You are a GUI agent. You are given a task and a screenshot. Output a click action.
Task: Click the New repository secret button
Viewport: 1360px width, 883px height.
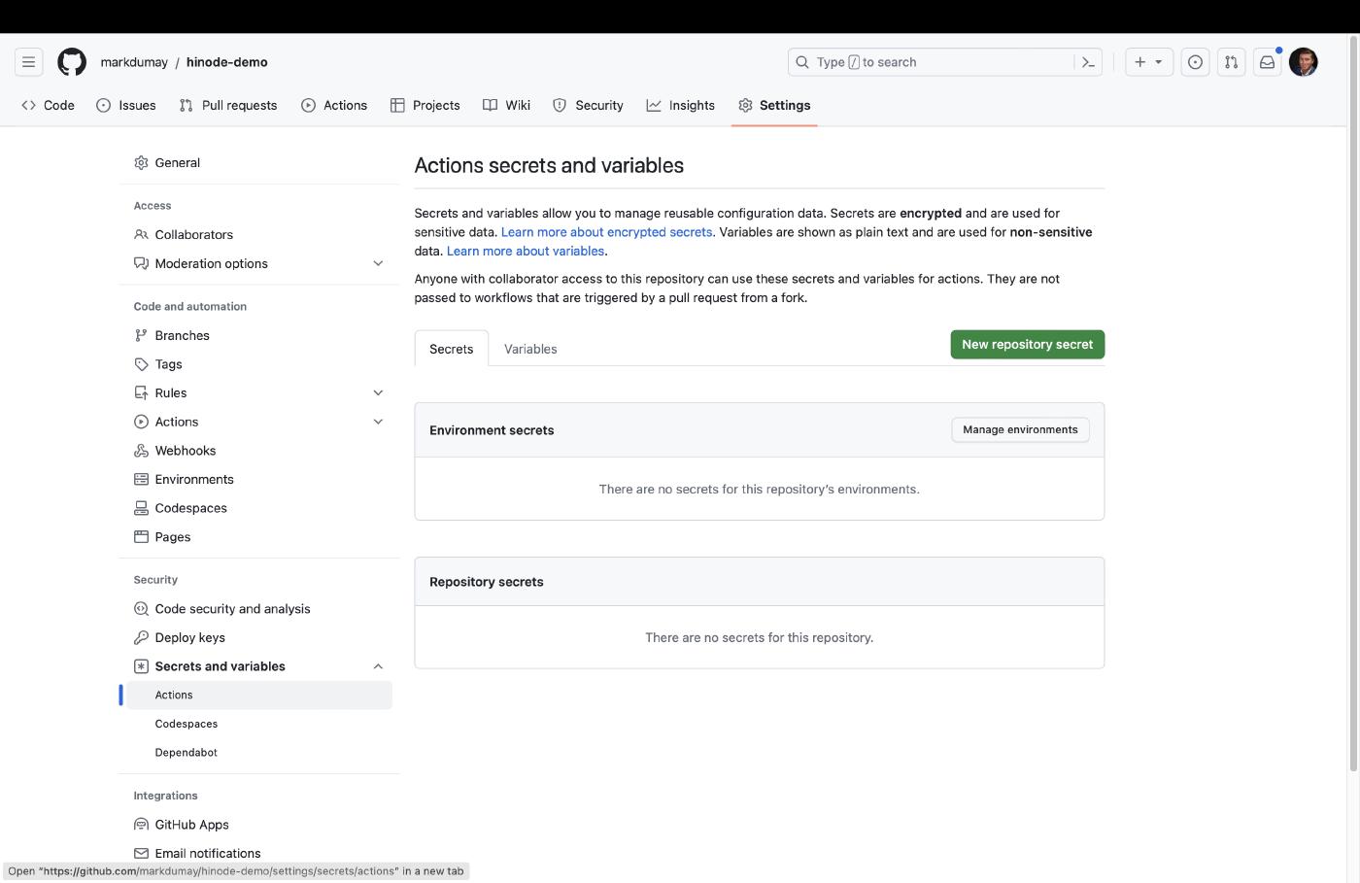coord(1027,345)
